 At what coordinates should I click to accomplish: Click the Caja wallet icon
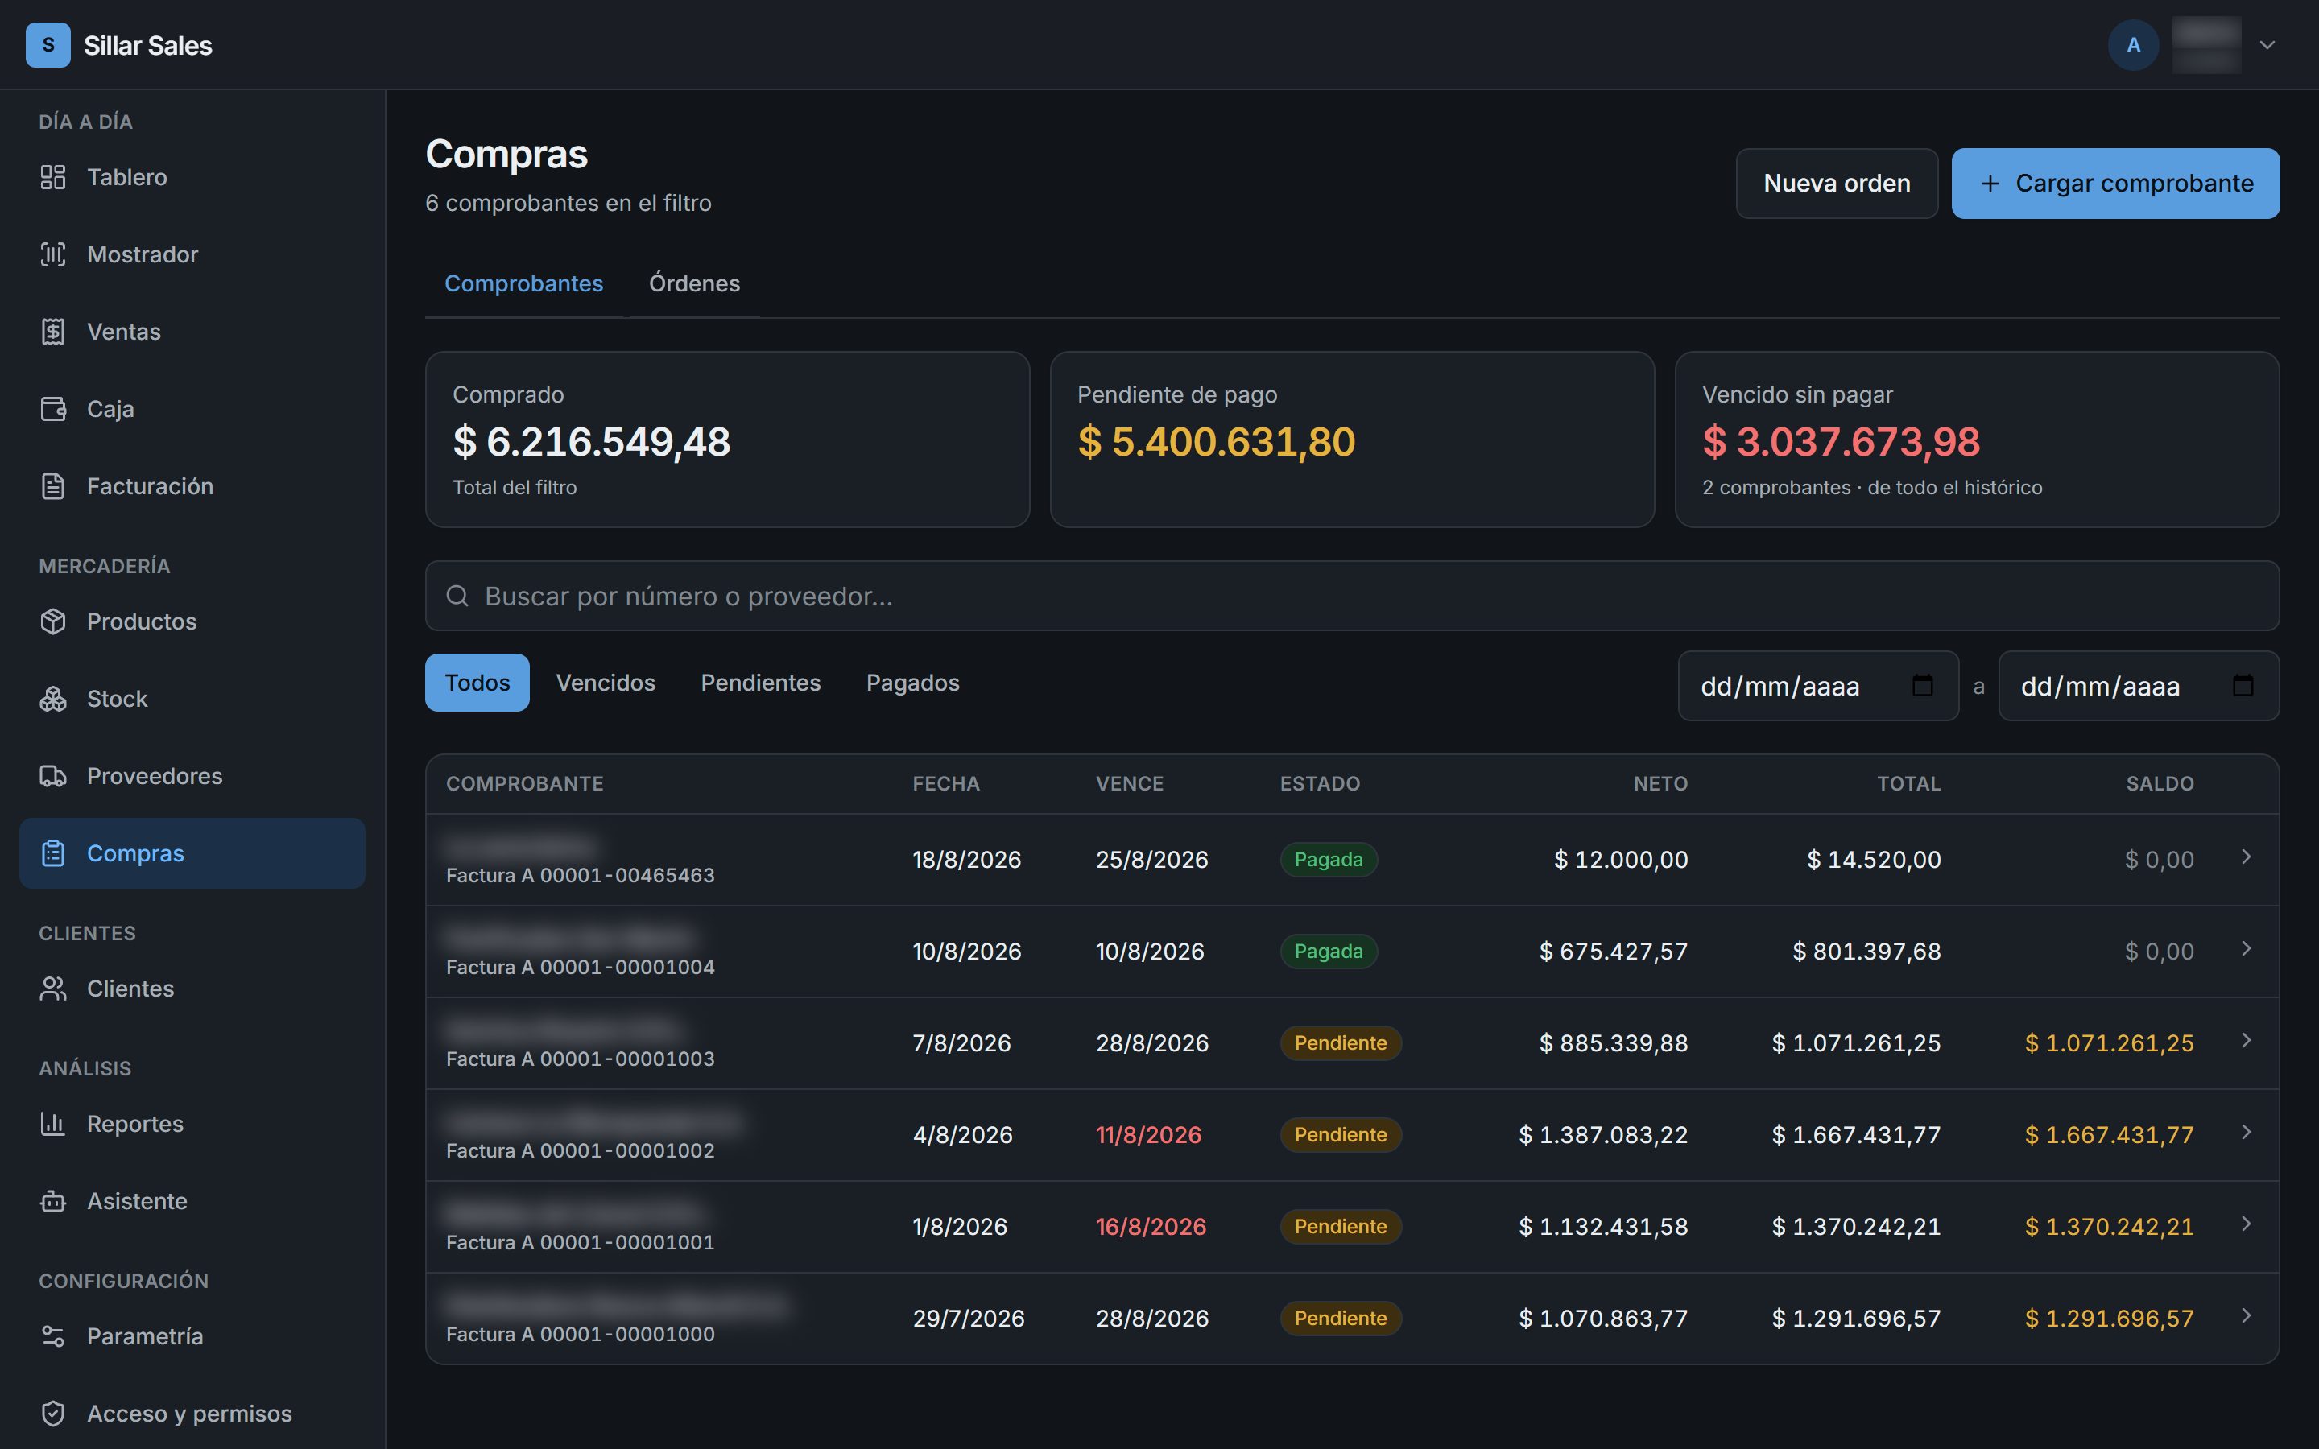(x=52, y=409)
